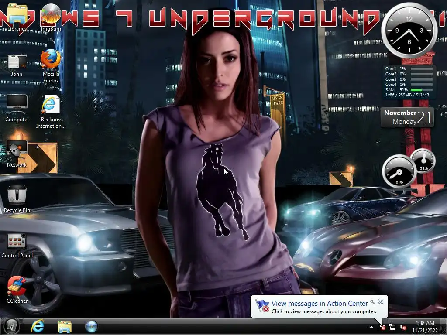447x335 pixels.
Task: Show hidden tray icons arrow
Action: tap(371, 327)
